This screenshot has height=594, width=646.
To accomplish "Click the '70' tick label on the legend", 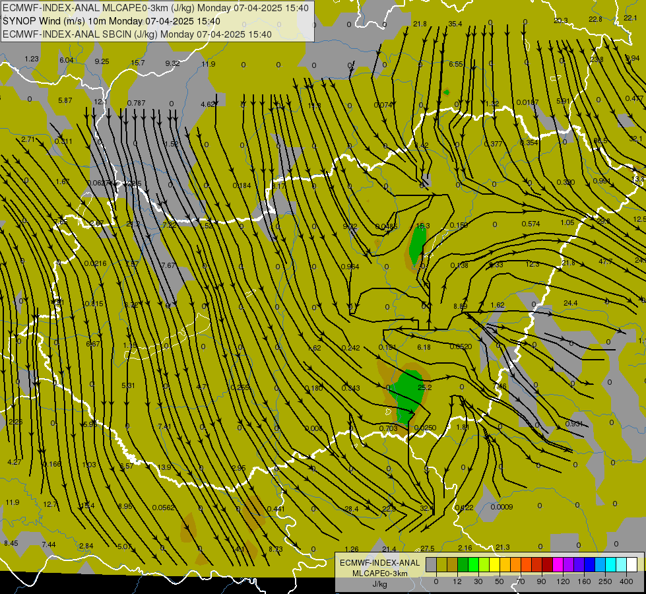I will tap(521, 581).
